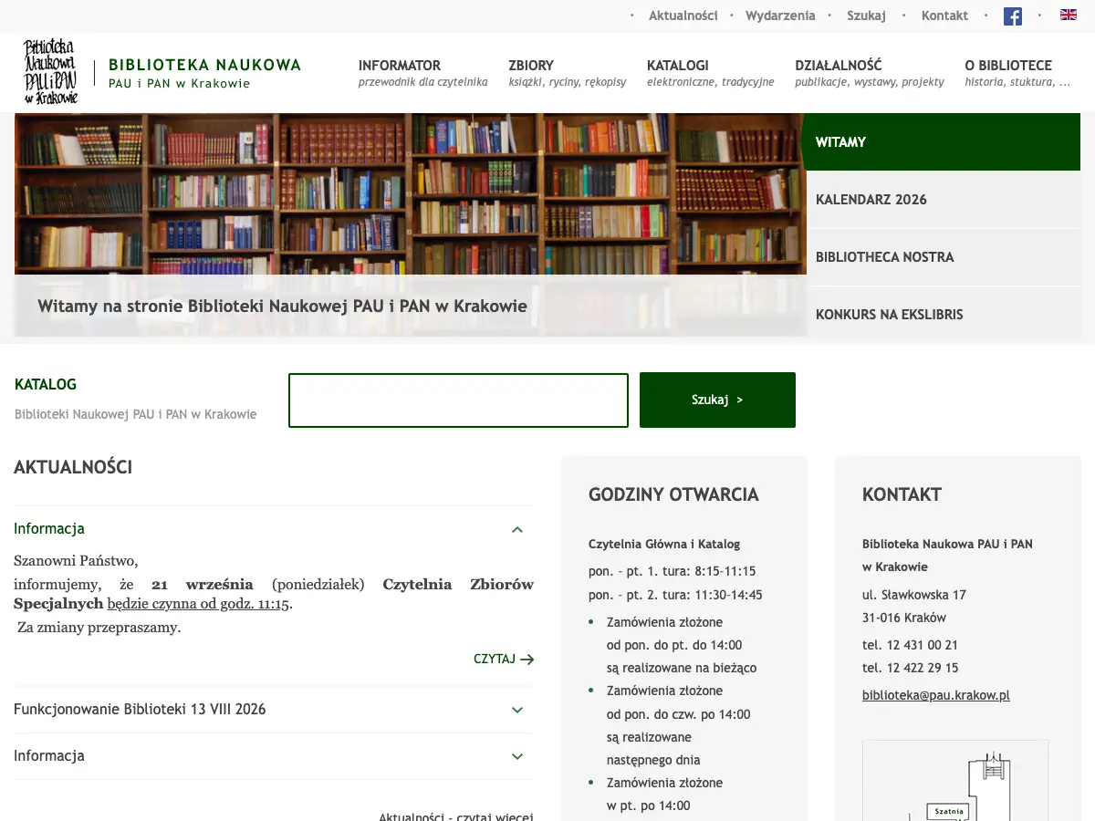Open the ZBIORY menu
Viewport: 1095px width, 821px height.
point(567,73)
